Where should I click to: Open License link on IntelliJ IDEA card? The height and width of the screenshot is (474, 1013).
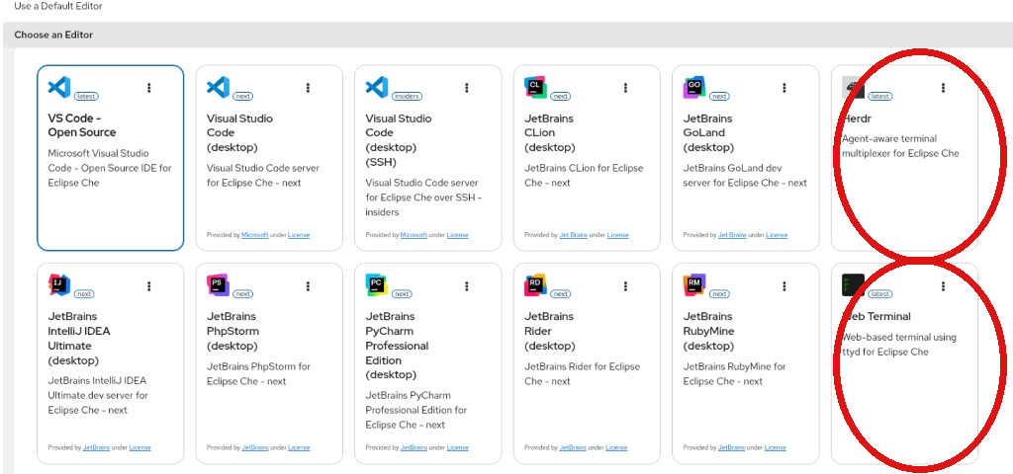[x=140, y=447]
